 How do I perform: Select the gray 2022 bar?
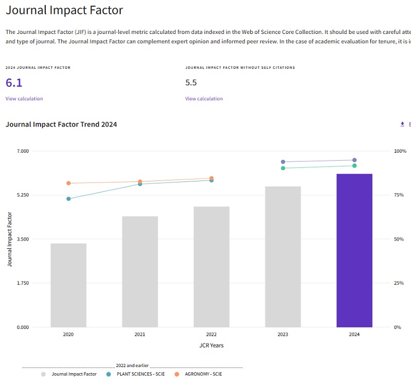coord(212,267)
